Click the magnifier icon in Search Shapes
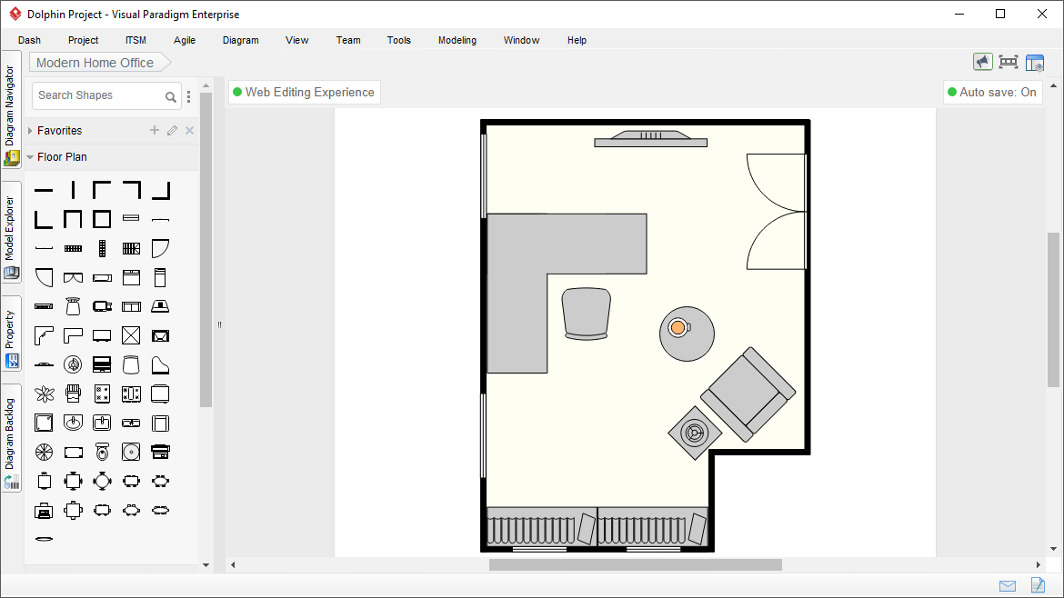This screenshot has height=598, width=1064. [x=170, y=97]
